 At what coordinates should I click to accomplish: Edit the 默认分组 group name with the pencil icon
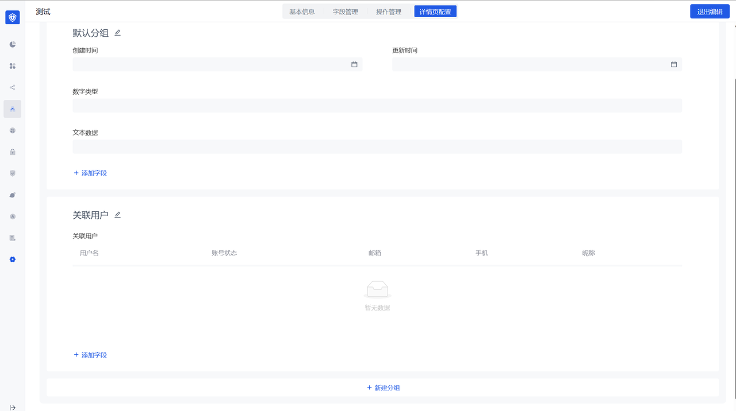tap(118, 33)
